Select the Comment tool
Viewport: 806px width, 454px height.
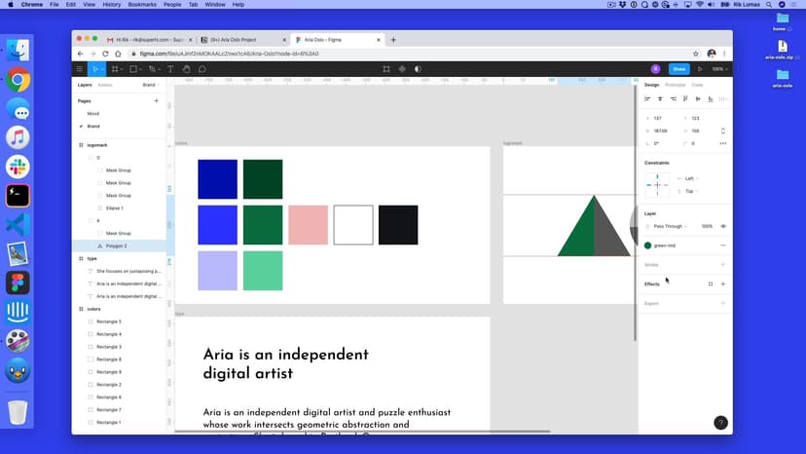201,69
